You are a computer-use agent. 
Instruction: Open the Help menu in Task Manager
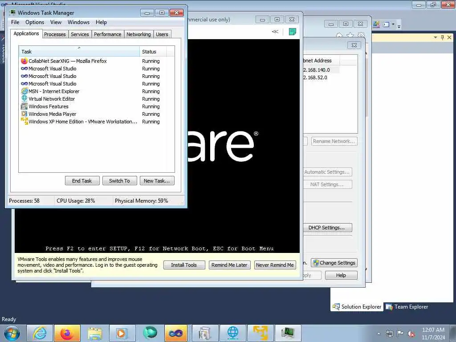pos(101,22)
